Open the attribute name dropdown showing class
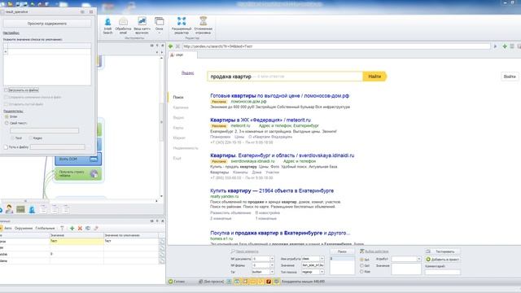This screenshot has height=293, width=521. [x=322, y=259]
